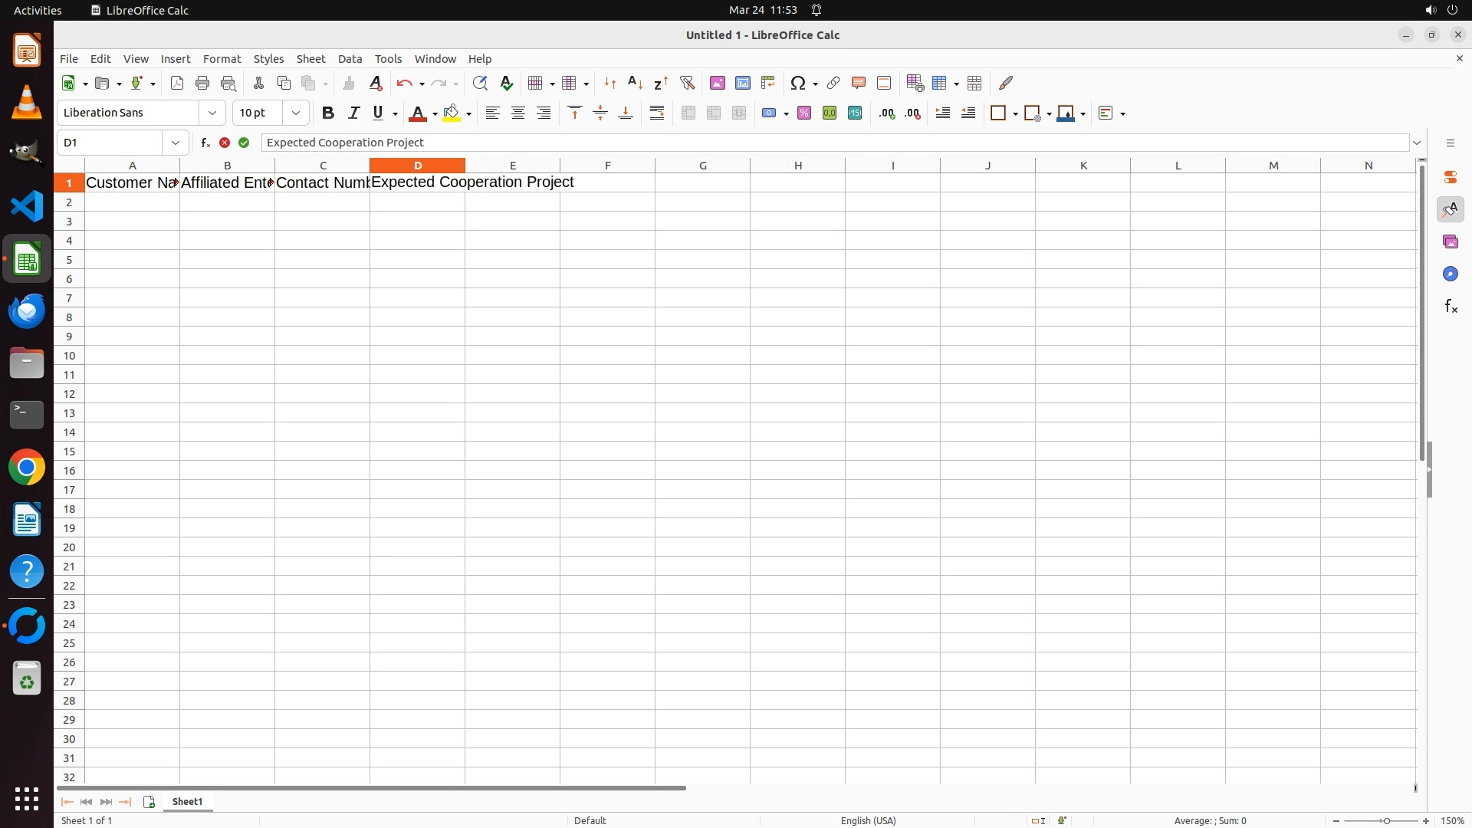Toggle Italic text style
Image resolution: width=1472 pixels, height=828 pixels.
tap(353, 113)
